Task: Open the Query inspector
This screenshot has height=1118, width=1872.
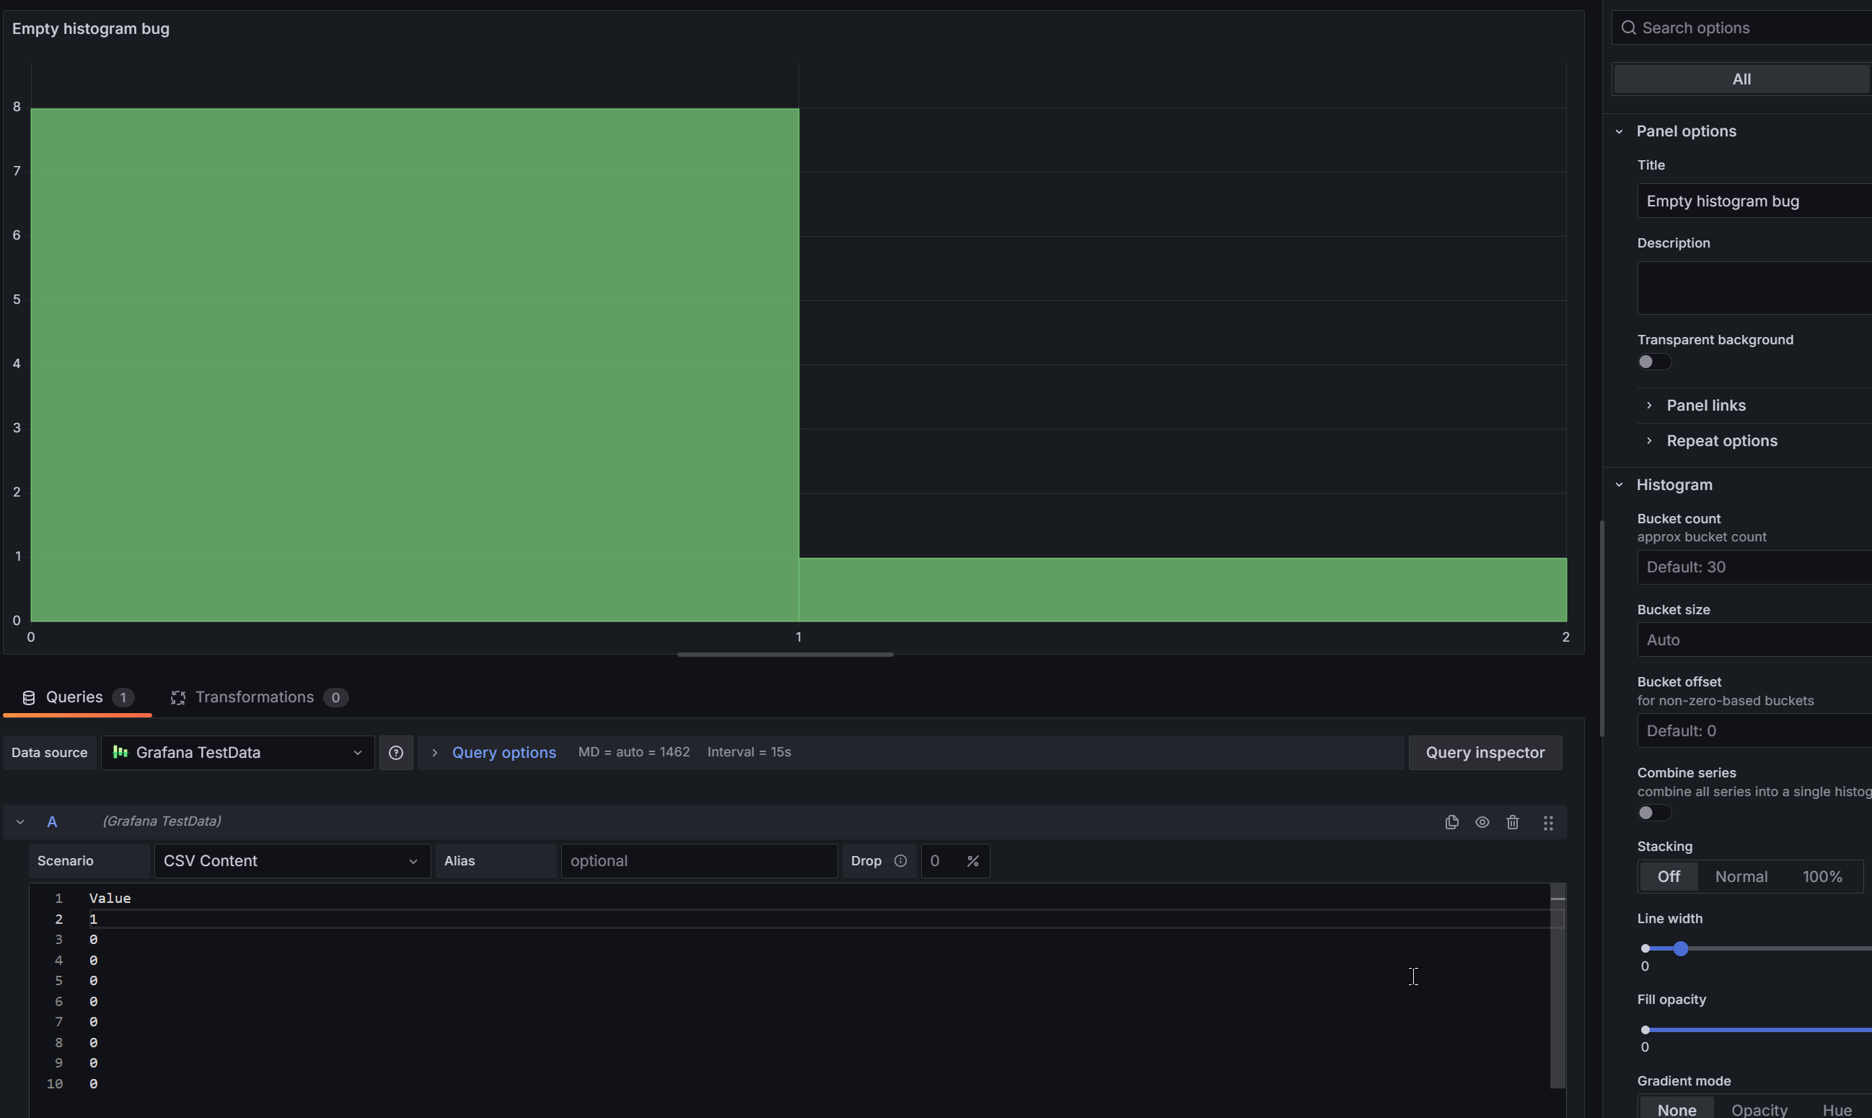Action: point(1485,753)
